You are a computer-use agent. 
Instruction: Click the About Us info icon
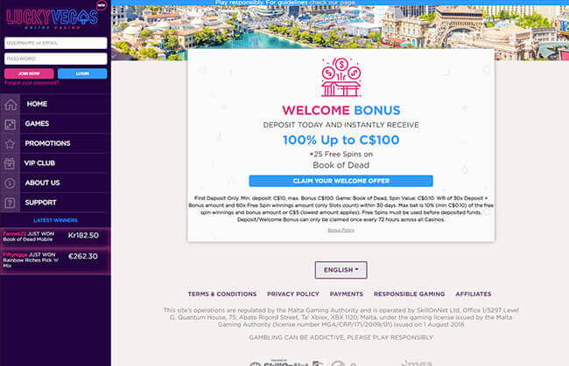point(10,183)
